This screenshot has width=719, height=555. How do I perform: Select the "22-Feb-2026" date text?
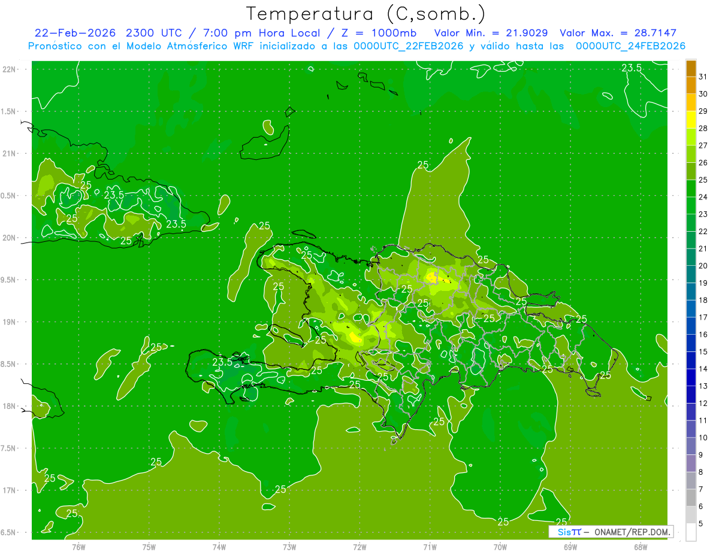(74, 33)
